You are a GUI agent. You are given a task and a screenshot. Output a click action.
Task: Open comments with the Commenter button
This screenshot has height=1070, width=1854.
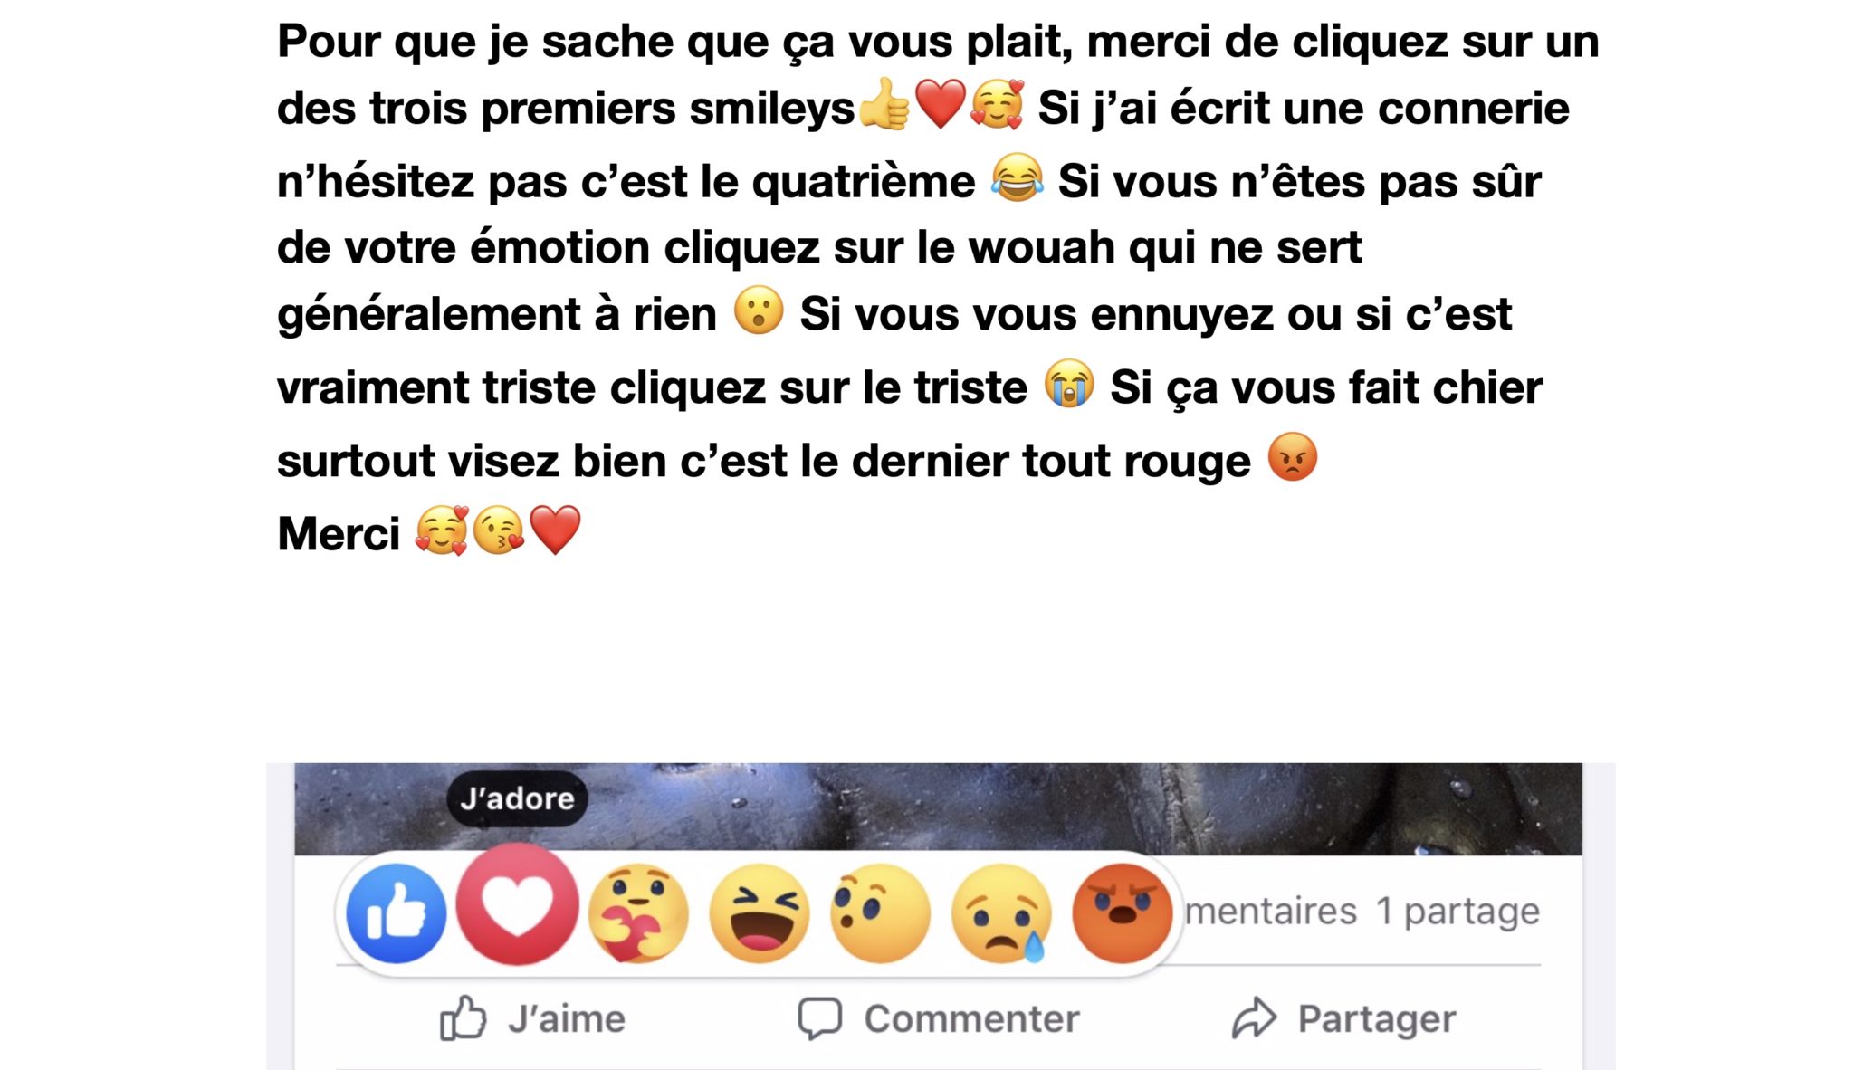[939, 1018]
